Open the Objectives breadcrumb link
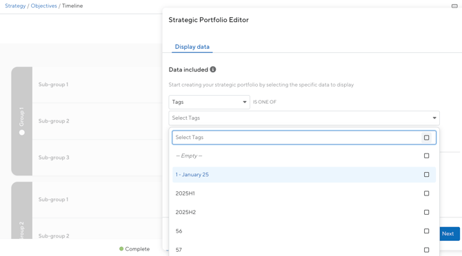The width and height of the screenshot is (462, 256). point(43,6)
